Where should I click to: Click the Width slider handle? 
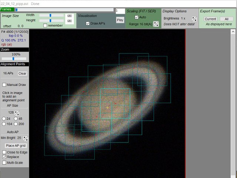click(x=50, y=15)
